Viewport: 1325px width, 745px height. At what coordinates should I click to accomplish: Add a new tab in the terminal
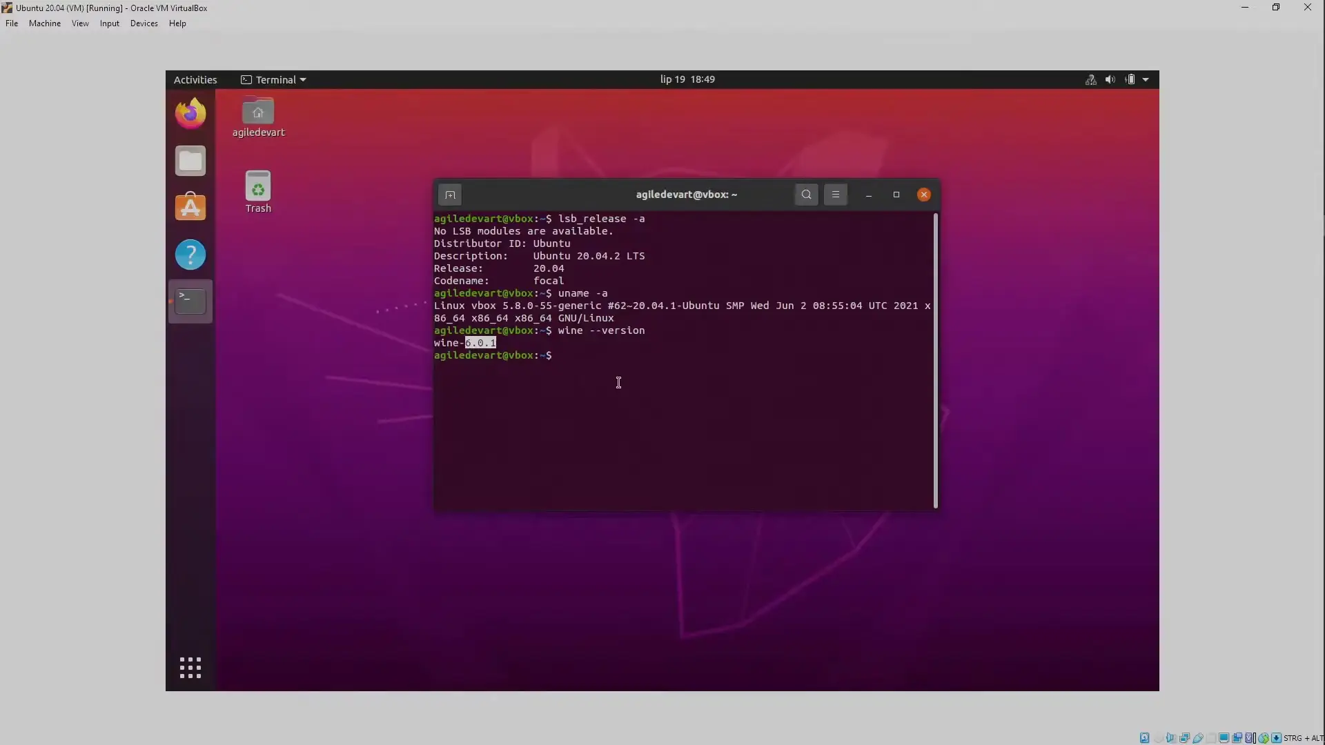click(x=450, y=195)
